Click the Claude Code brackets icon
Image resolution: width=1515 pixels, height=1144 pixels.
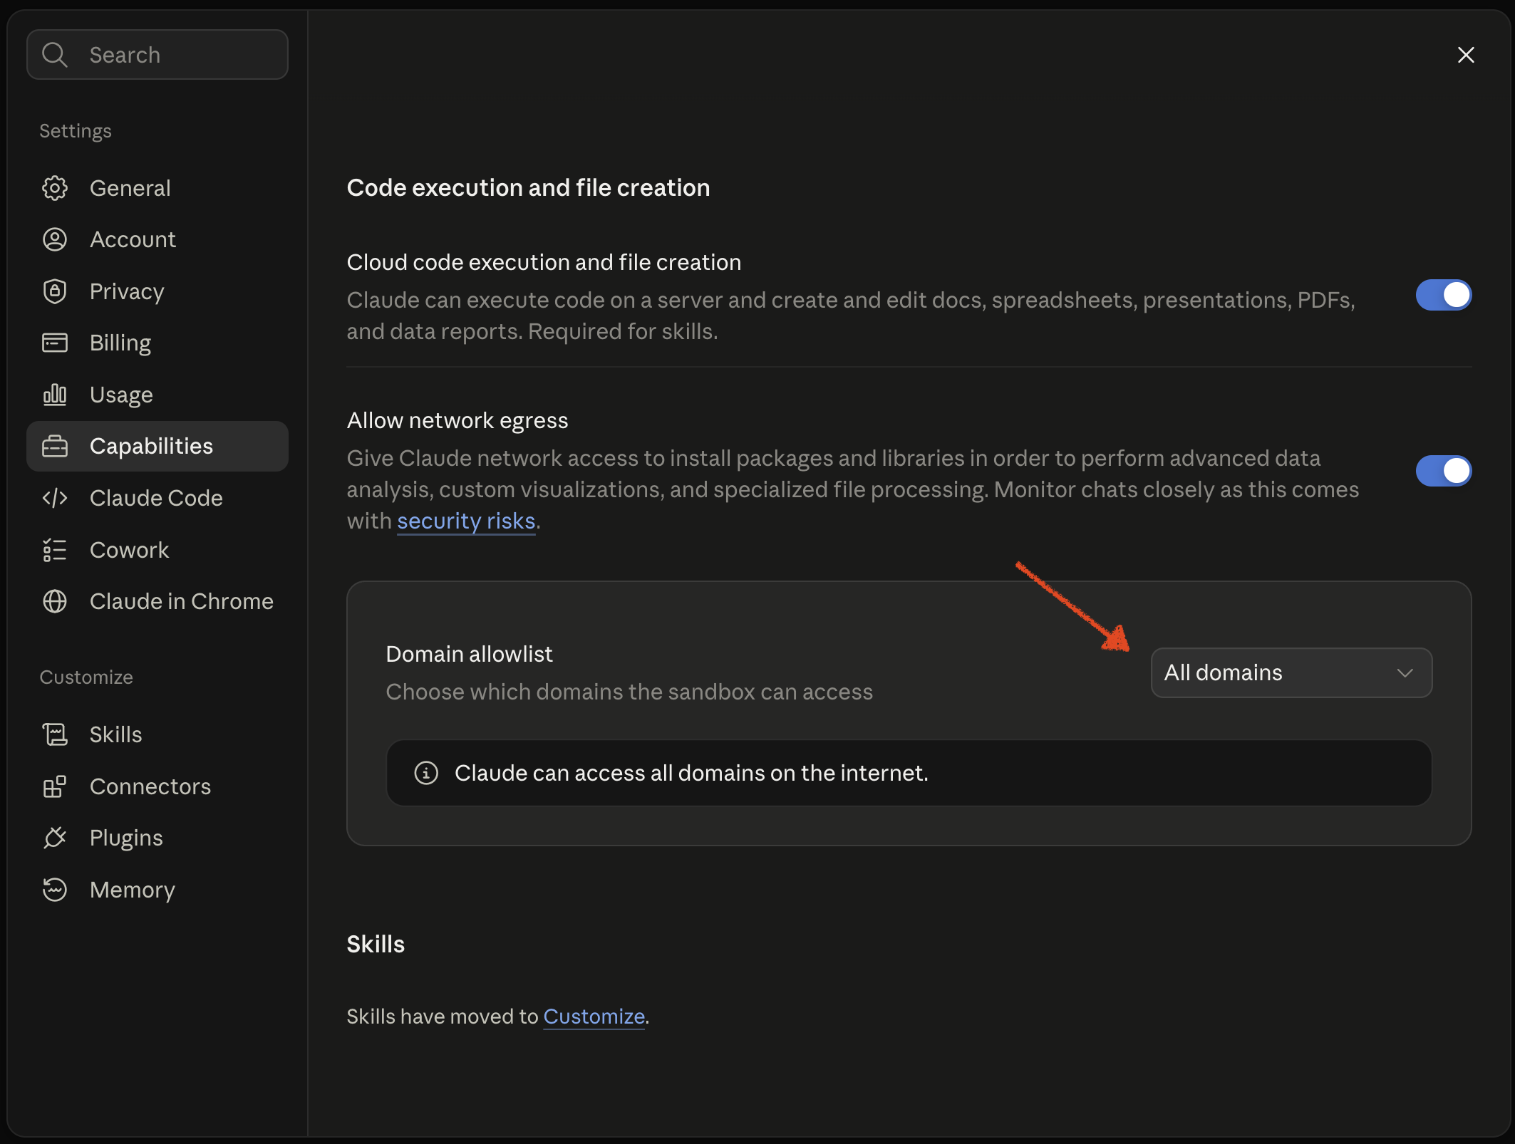coord(55,498)
